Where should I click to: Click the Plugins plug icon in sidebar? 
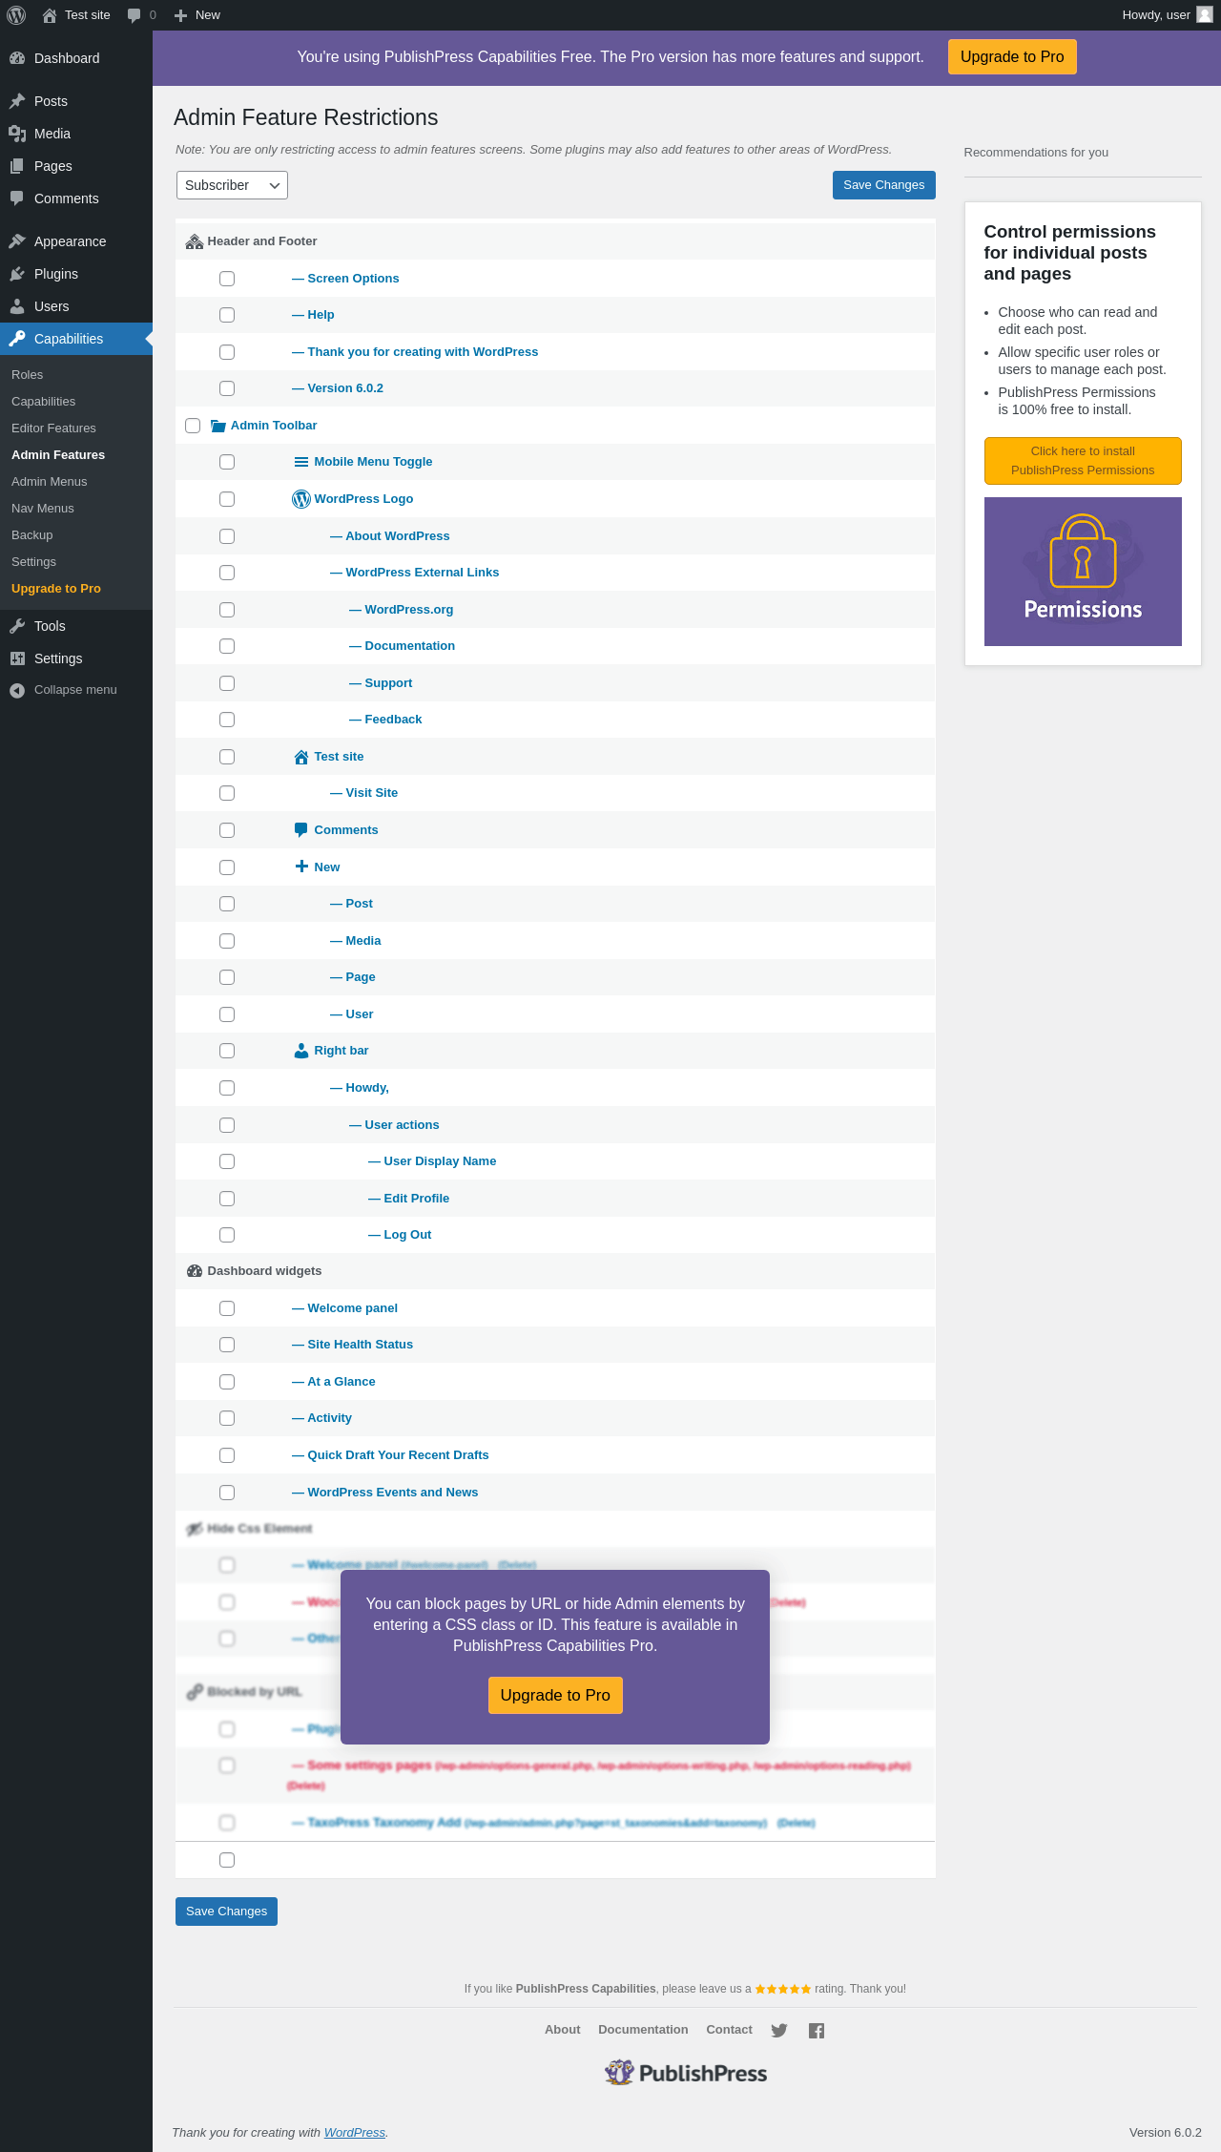click(x=17, y=274)
